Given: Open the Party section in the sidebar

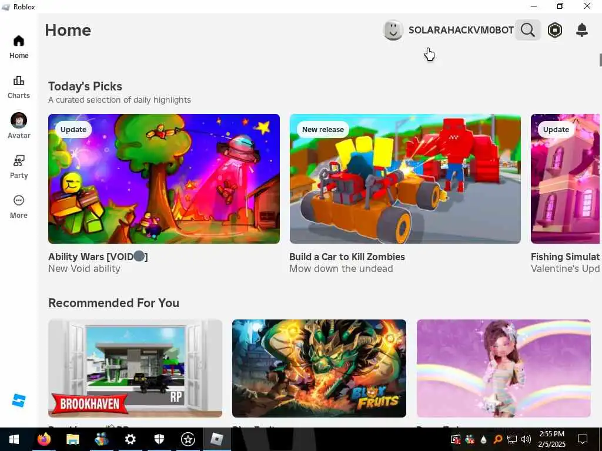Looking at the screenshot, I should coord(18,167).
